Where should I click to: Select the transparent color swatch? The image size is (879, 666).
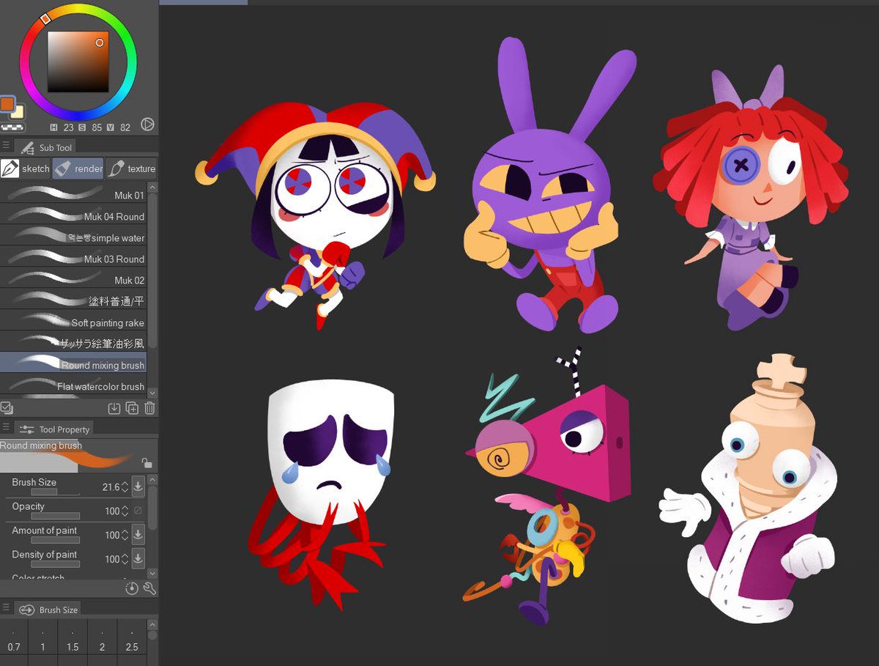point(12,127)
